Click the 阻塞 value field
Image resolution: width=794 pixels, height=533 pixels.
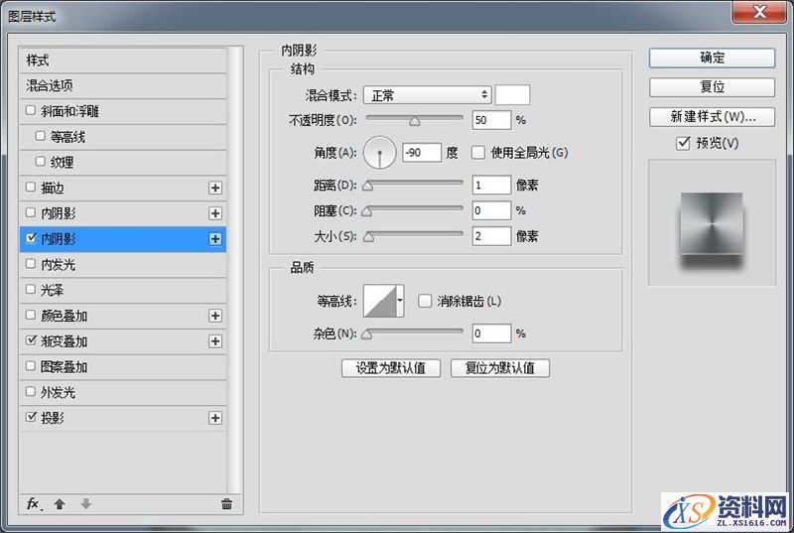tap(491, 210)
